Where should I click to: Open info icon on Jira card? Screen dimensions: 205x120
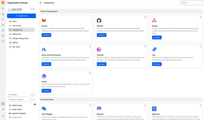click(x=200, y=46)
